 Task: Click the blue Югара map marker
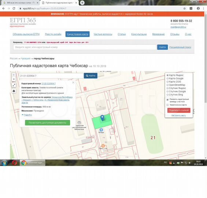pyautogui.click(x=101, y=130)
